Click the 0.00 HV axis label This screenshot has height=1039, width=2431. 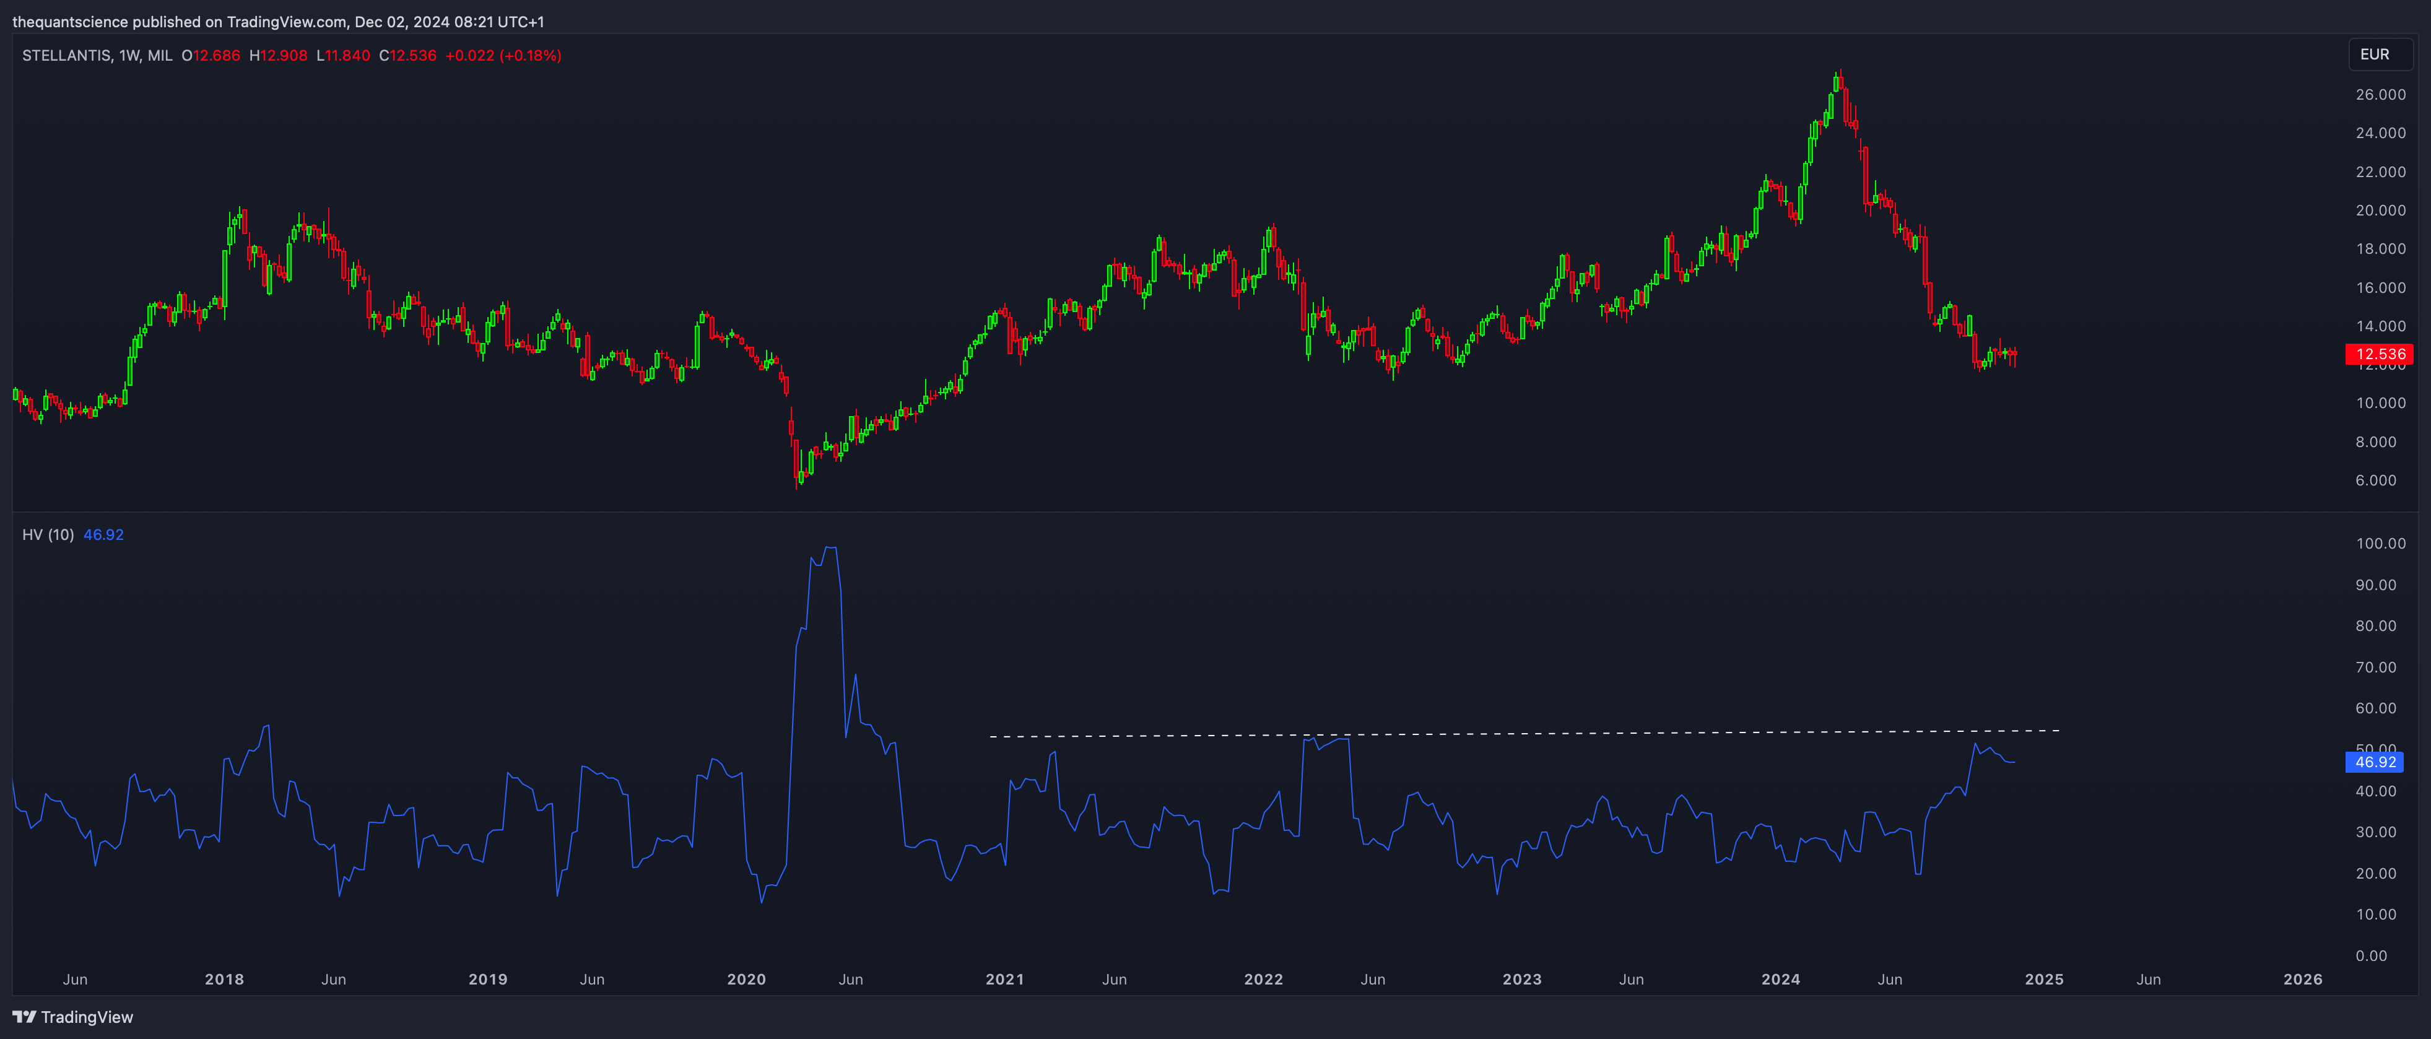tap(2370, 956)
